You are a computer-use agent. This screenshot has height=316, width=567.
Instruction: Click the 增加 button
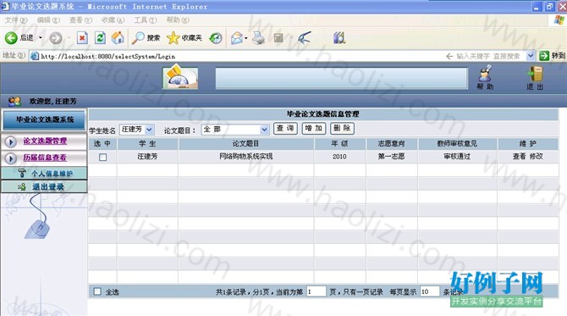pos(313,128)
